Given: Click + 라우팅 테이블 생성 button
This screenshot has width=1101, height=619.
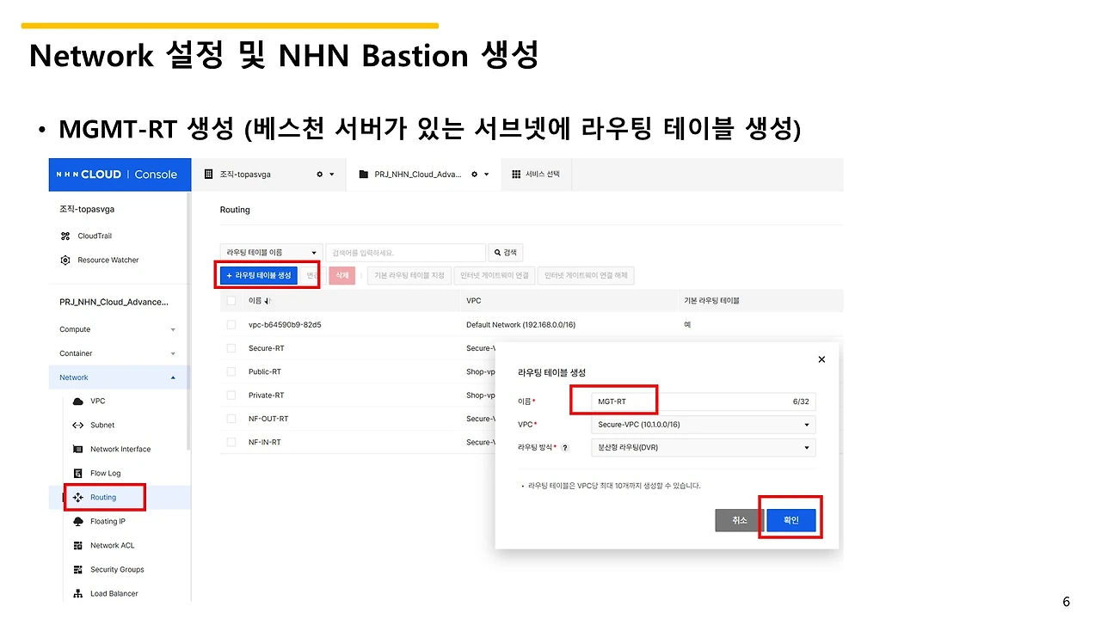Looking at the screenshot, I should [259, 275].
